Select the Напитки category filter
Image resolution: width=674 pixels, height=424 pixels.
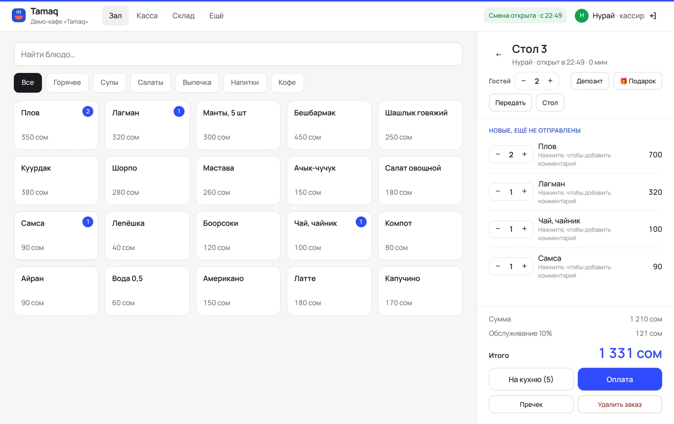coord(245,83)
